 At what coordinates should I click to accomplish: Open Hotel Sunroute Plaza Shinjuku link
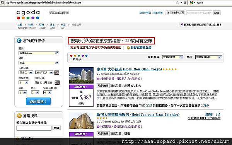pyautogui.click(x=138, y=114)
